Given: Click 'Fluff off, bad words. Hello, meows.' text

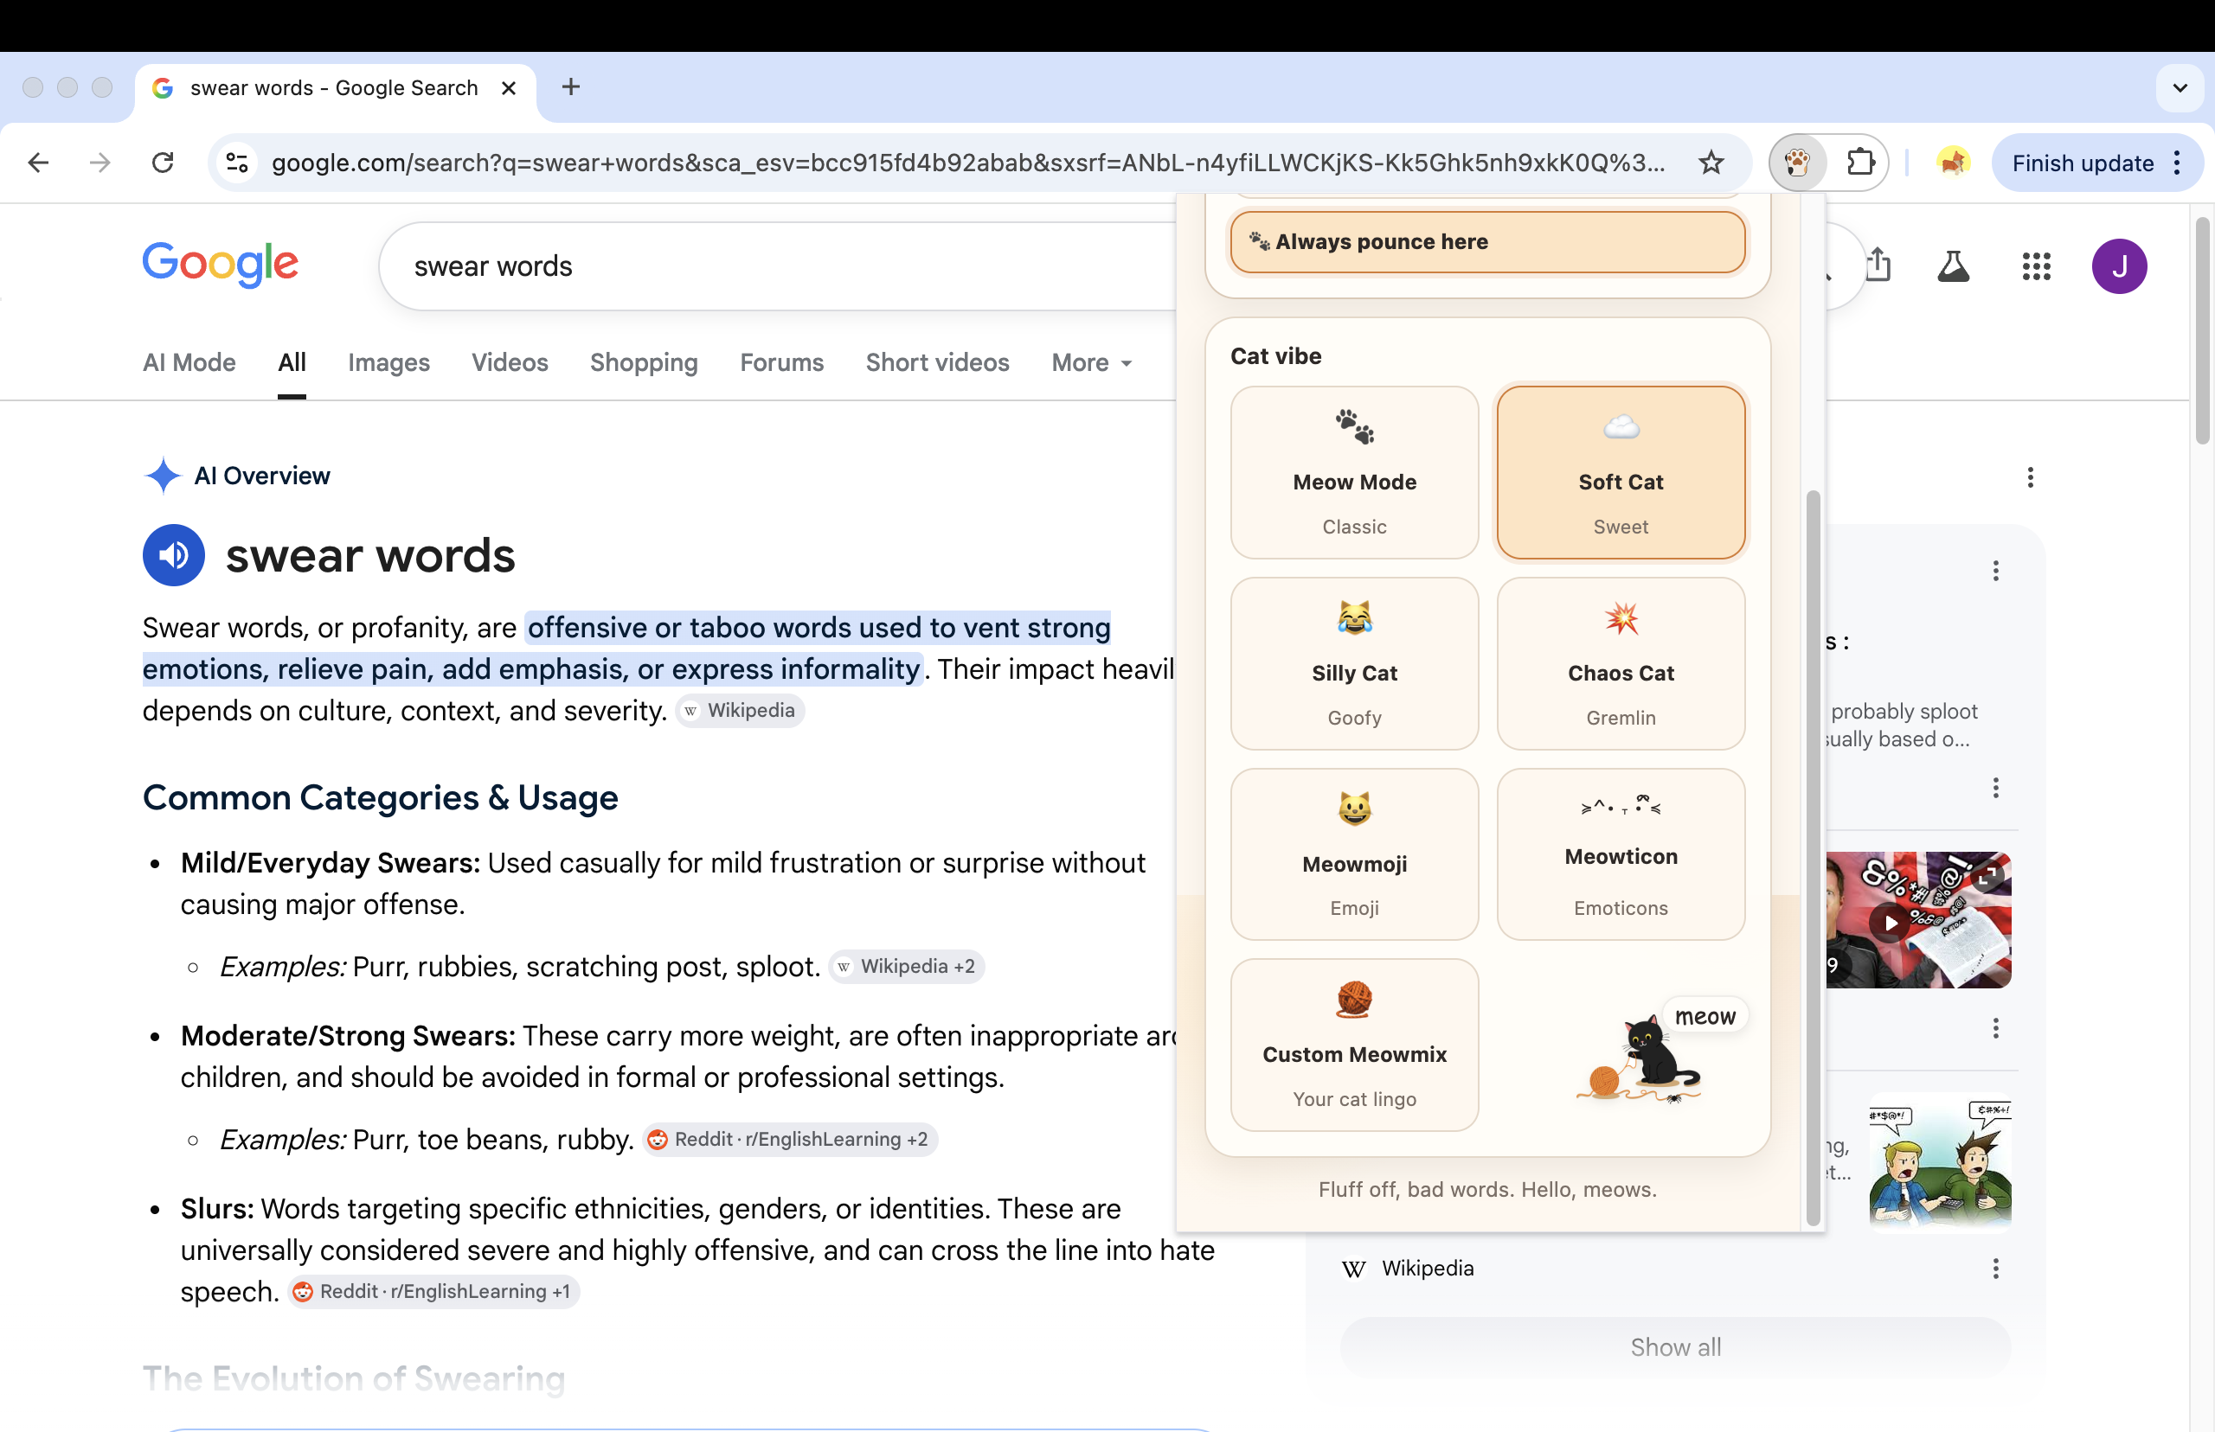Looking at the screenshot, I should coord(1486,1189).
